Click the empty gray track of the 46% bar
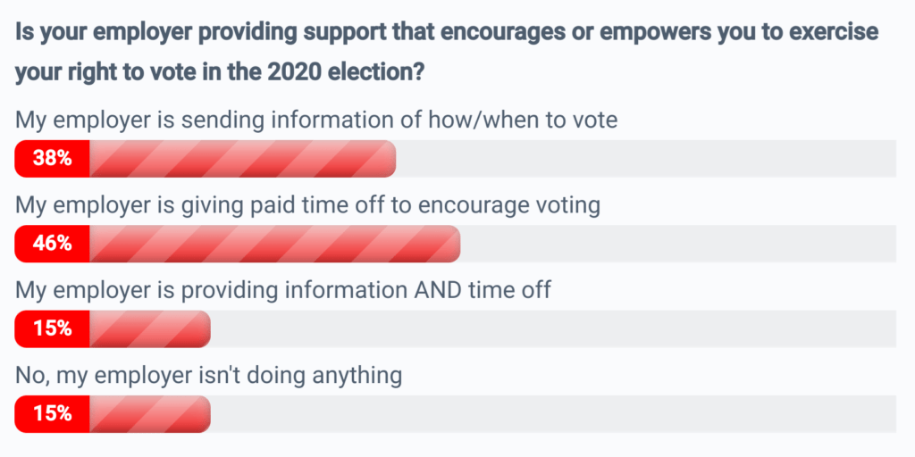The height and width of the screenshot is (457, 915). [678, 244]
